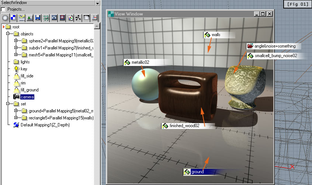Click the green tree landscape toolbar icon
This screenshot has height=185, width=312.
point(30,17)
